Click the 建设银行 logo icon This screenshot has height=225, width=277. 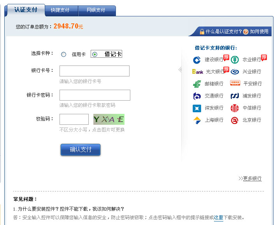tap(197, 60)
